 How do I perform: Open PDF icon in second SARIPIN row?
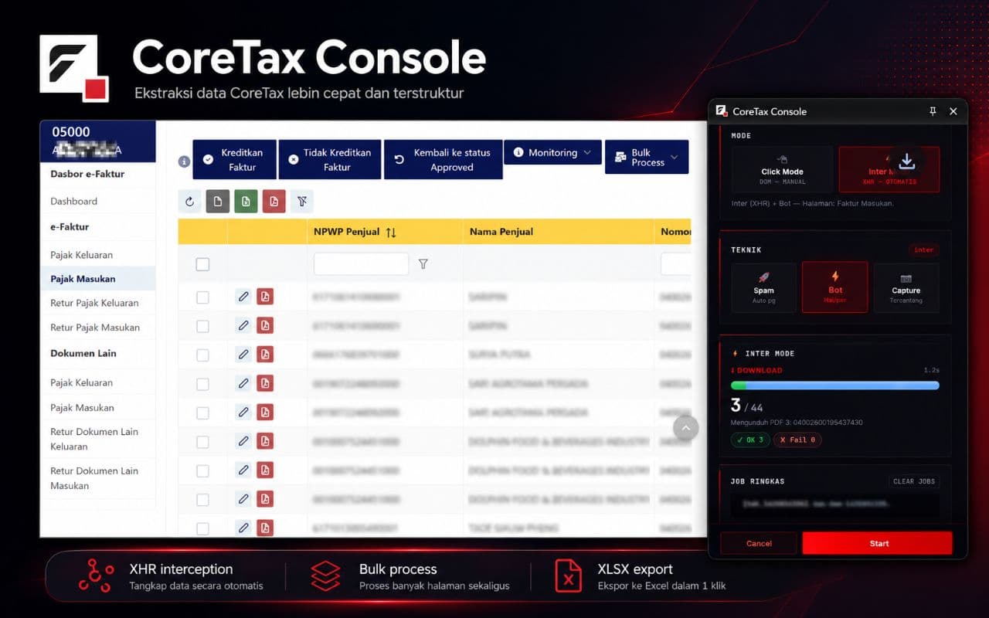tap(265, 325)
